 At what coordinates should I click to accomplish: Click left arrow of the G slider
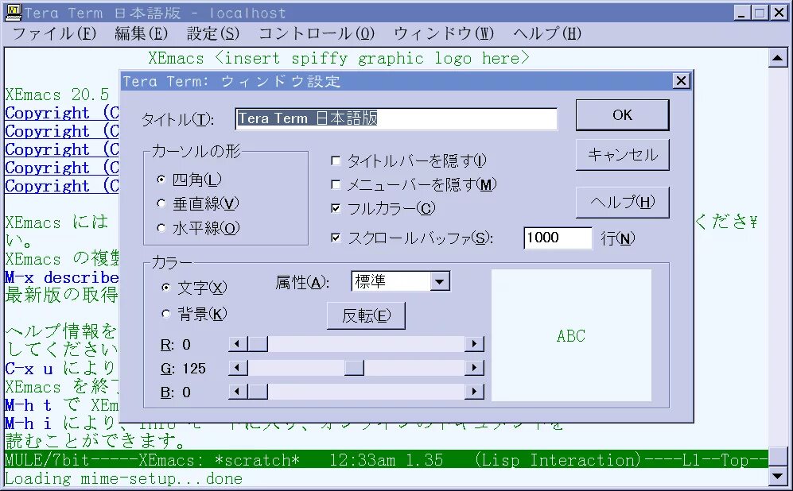[238, 369]
